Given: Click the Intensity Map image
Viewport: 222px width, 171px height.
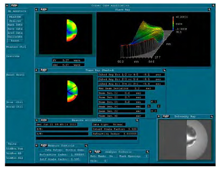Looking at the screenshot, I should pos(185,140).
